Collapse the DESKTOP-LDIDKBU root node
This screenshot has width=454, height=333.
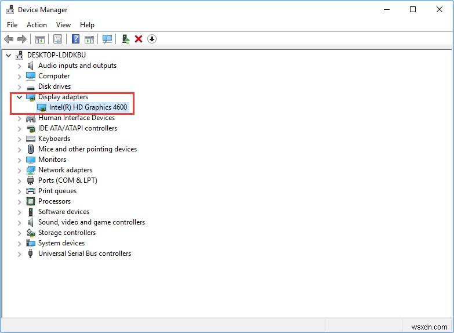pos(8,55)
